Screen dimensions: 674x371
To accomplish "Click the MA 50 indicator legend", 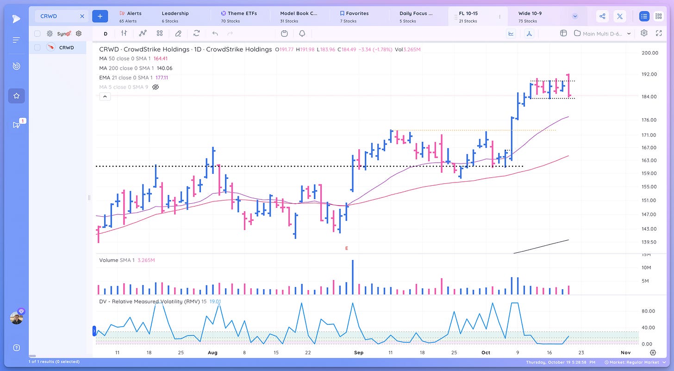I will point(133,59).
